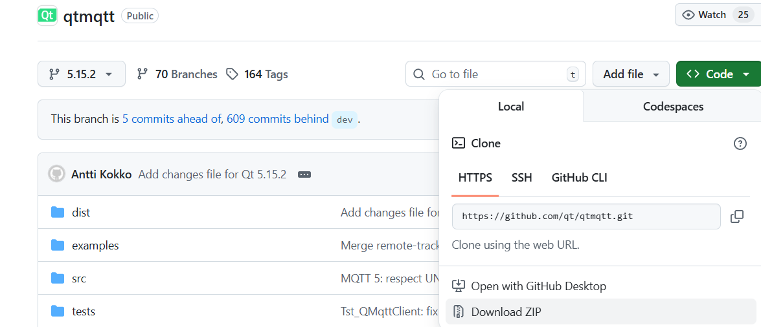Choose Download ZIP
The width and height of the screenshot is (761, 327).
[600, 312]
